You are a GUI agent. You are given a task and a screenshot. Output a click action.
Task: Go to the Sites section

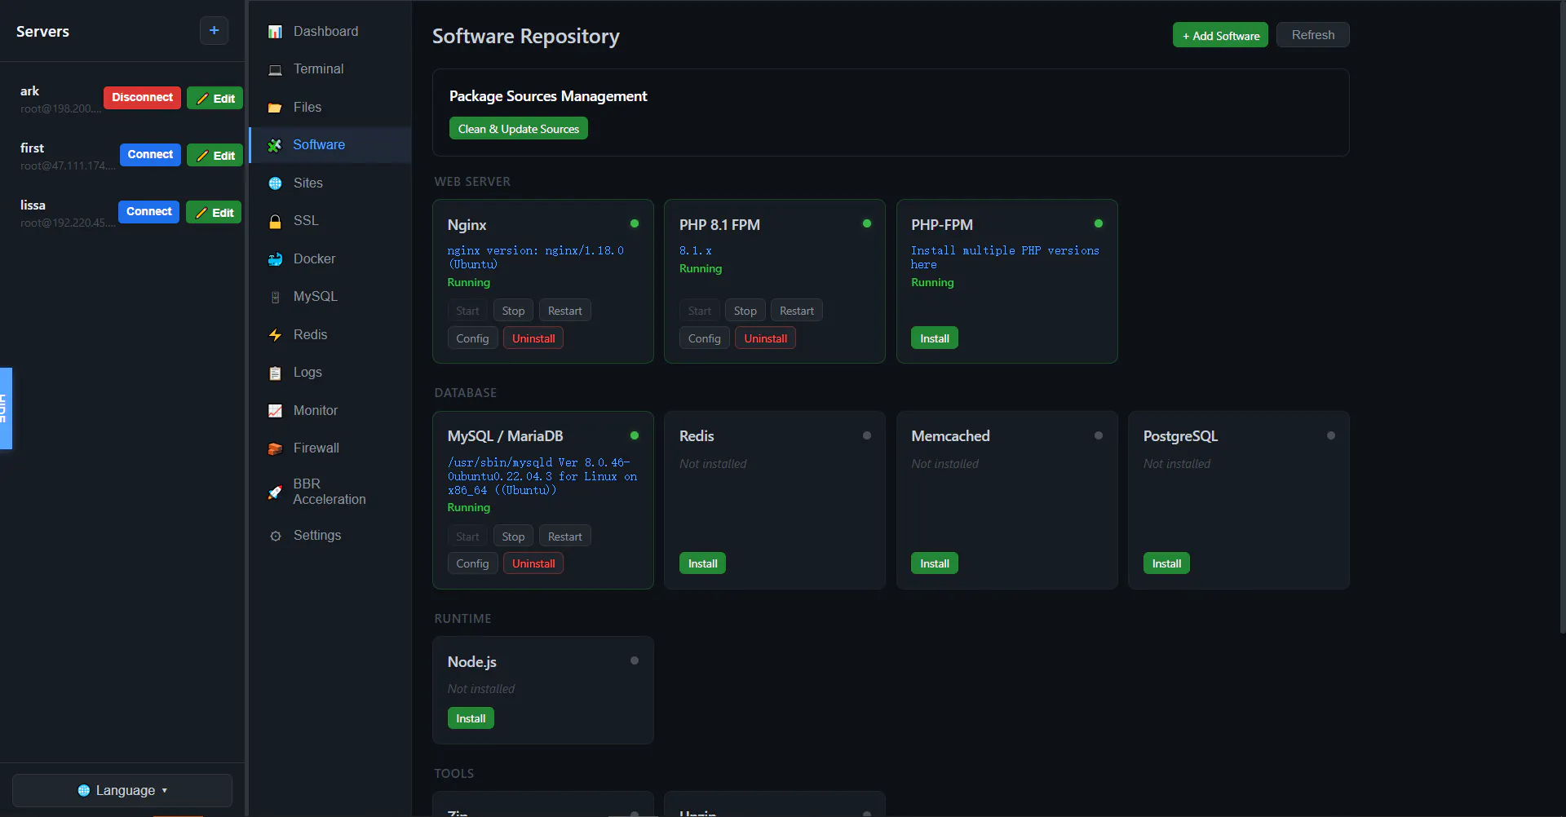click(x=330, y=183)
